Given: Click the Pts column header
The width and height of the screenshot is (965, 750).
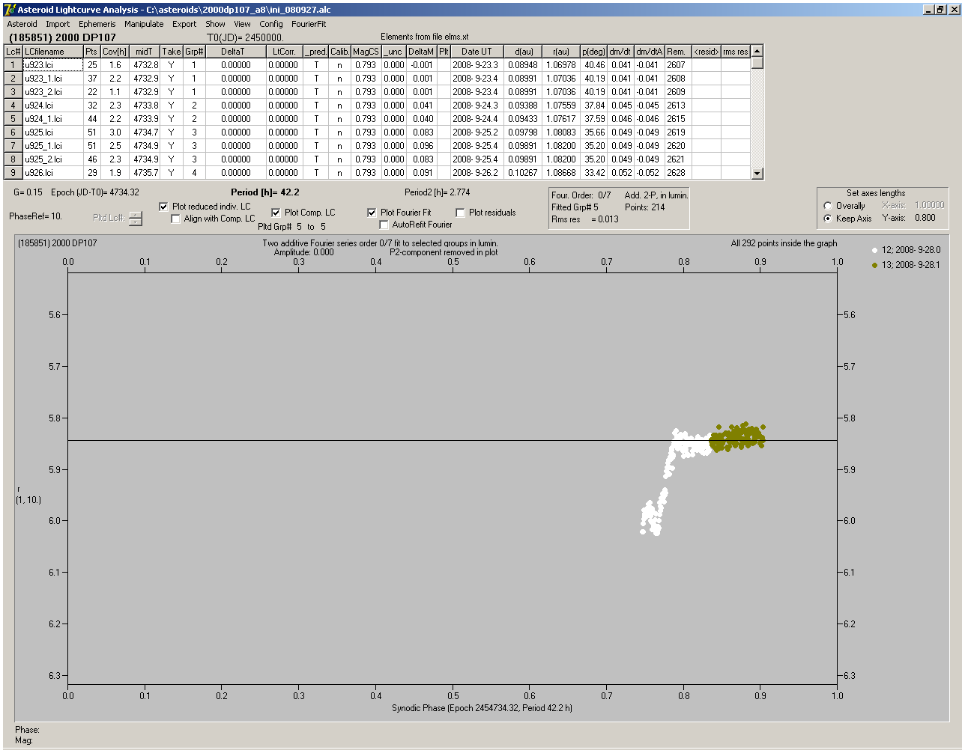Looking at the screenshot, I should pyautogui.click(x=91, y=52).
